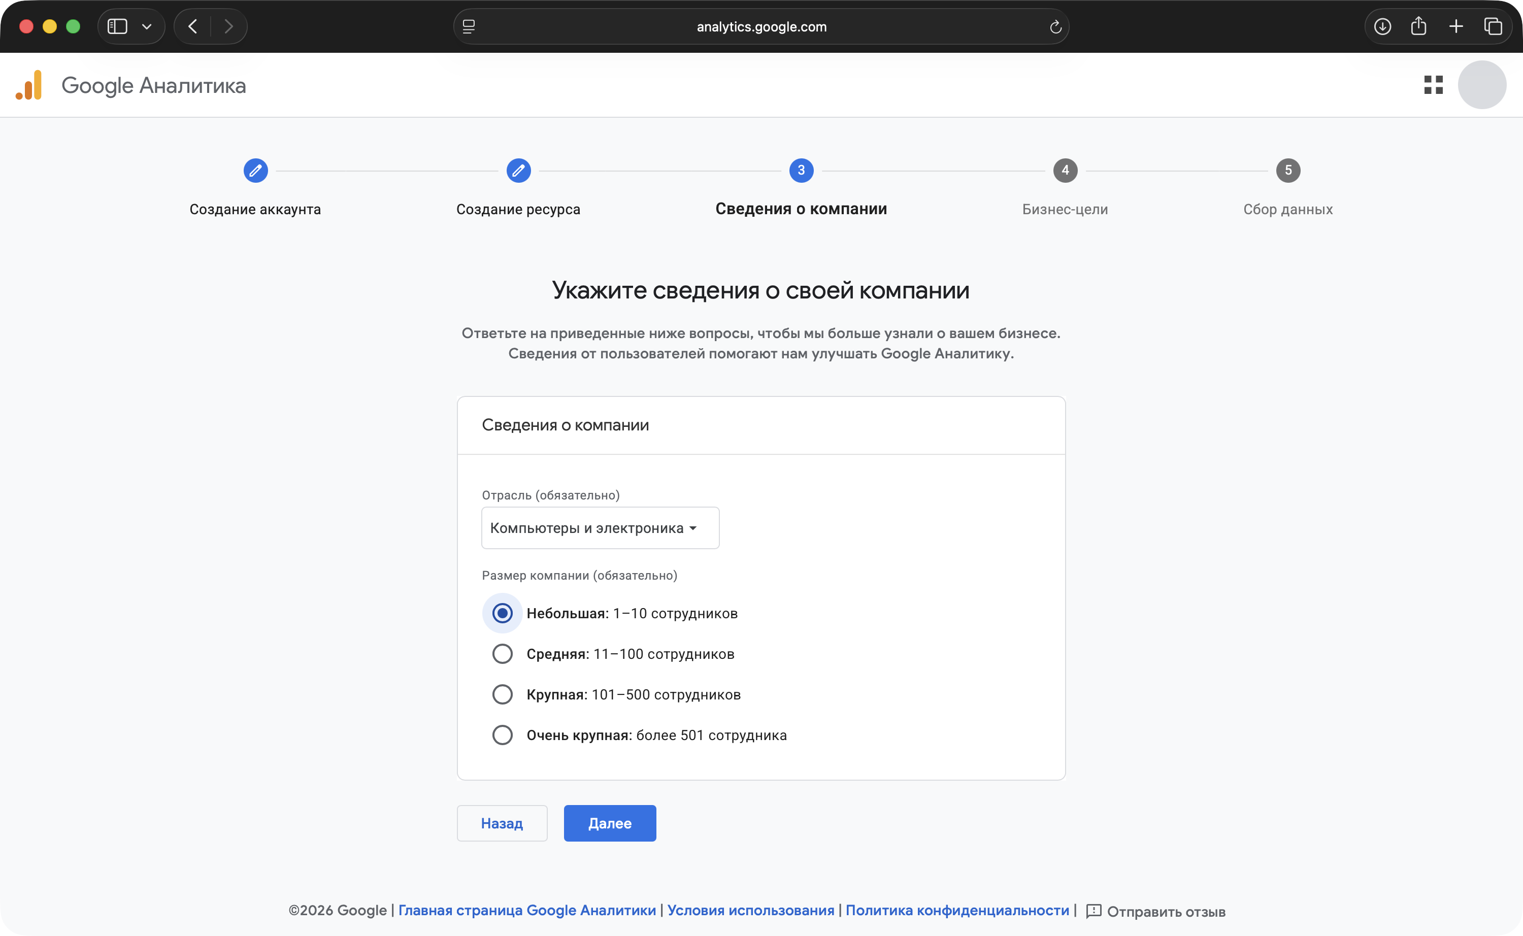Click the analytics.google.com address field
Screen dimensions: 1523x936
[x=761, y=26]
